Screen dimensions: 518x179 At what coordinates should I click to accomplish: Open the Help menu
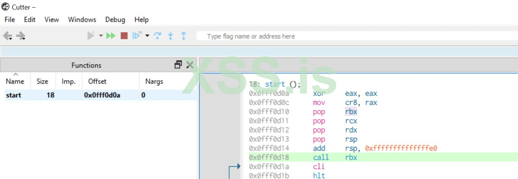click(142, 19)
